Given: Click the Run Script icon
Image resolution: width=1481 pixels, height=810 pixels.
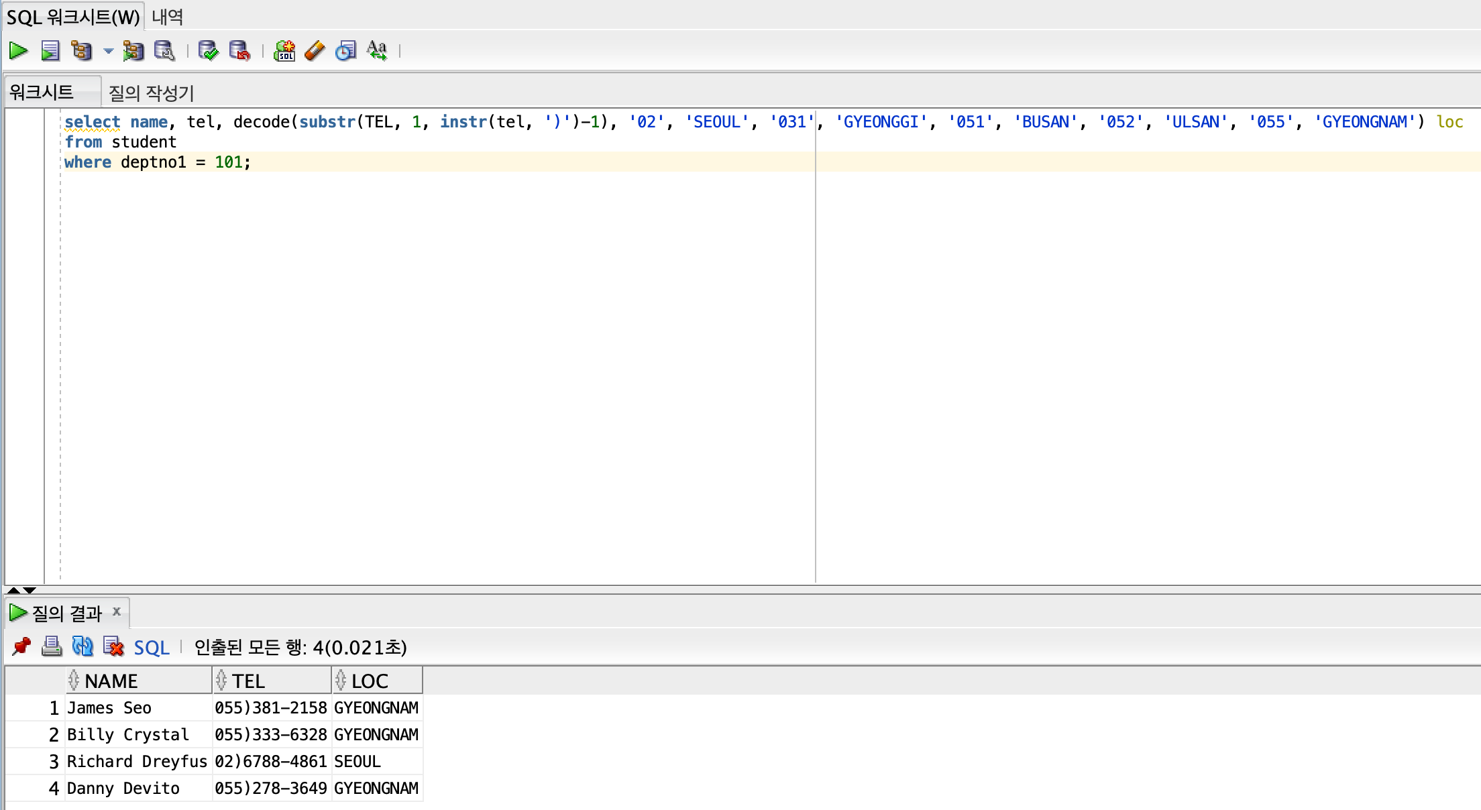Looking at the screenshot, I should coord(50,50).
